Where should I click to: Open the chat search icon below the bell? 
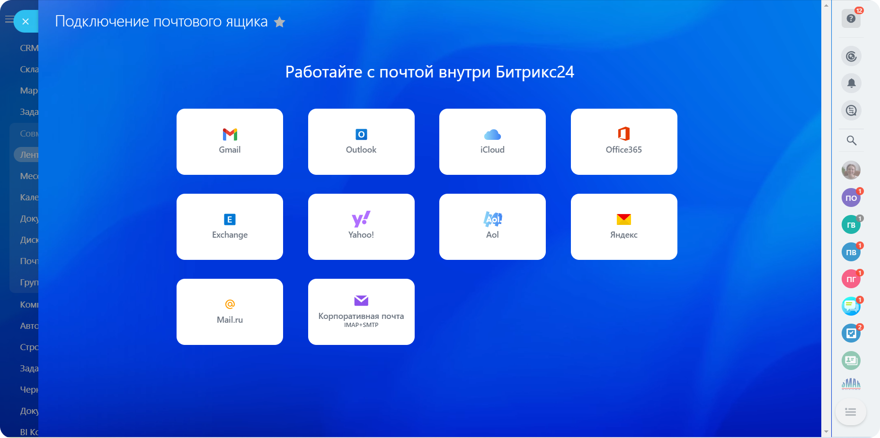coord(851,111)
